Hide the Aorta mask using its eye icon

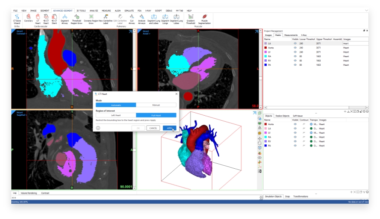point(295,48)
